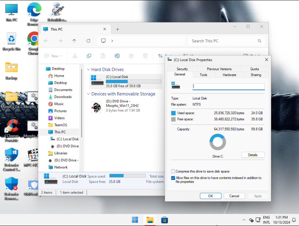Screen dimensions: 299x226
Task: Click the Up arrow navigation button
Action: coord(74,41)
